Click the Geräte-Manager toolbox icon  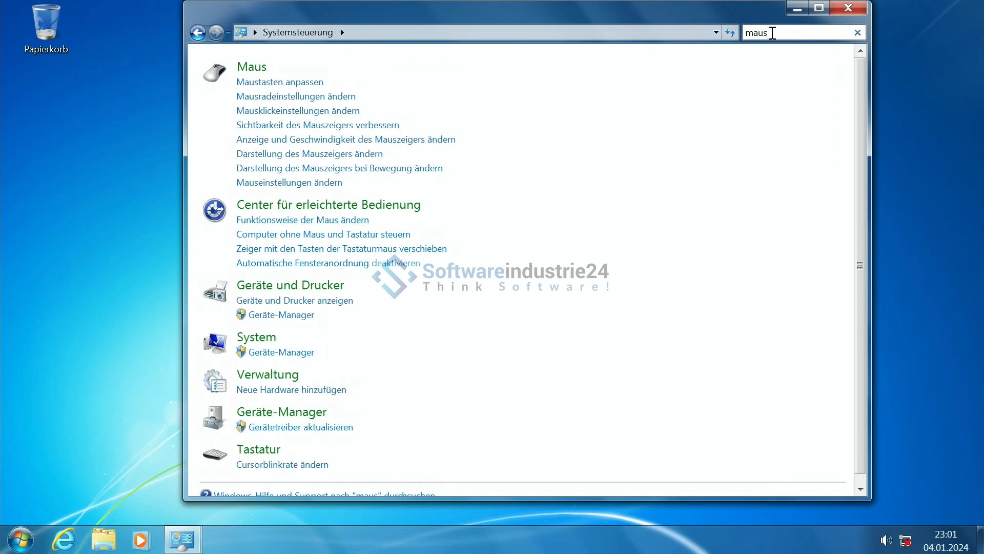point(214,418)
